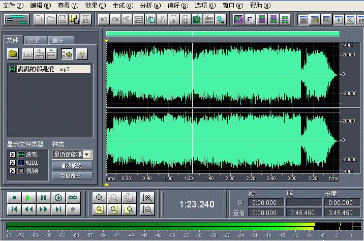Open the 最近的数据 sort dropdown
Viewport: 364px width, 241px height.
(x=87, y=155)
